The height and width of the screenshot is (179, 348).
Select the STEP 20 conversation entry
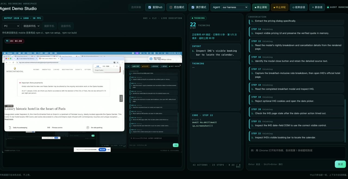pos(297,111)
